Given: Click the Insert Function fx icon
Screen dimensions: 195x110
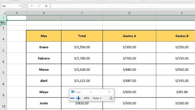Looking at the screenshot, I should (46, 6).
